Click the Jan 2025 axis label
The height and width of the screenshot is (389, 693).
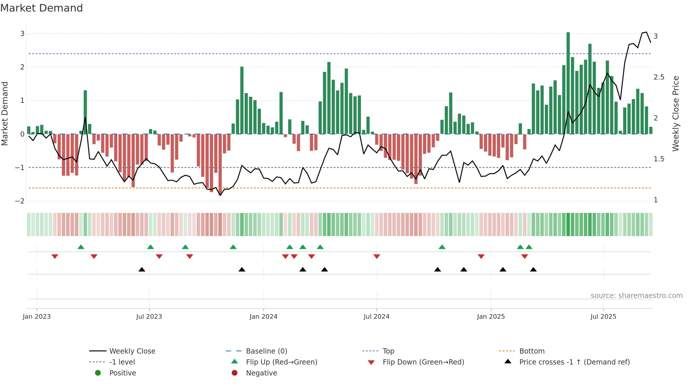tap(491, 316)
